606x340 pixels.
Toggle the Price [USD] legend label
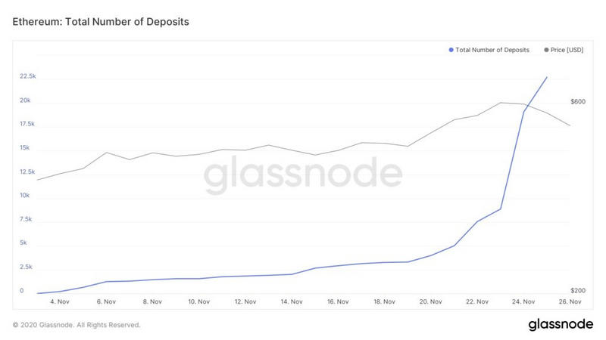tap(570, 50)
